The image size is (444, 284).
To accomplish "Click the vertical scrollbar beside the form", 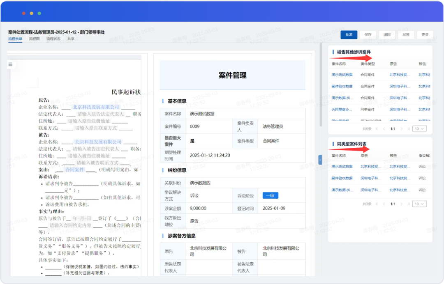I will (321, 85).
